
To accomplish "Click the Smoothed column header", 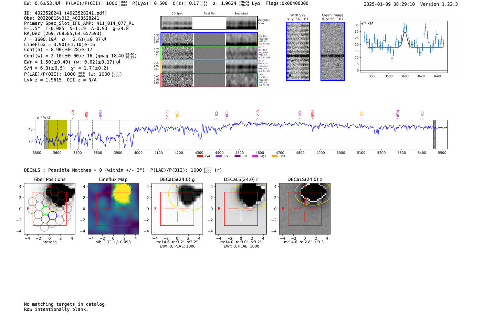I will pyautogui.click(x=241, y=13).
